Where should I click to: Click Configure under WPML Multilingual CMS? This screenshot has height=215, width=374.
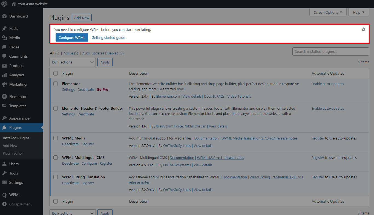tap(89, 164)
